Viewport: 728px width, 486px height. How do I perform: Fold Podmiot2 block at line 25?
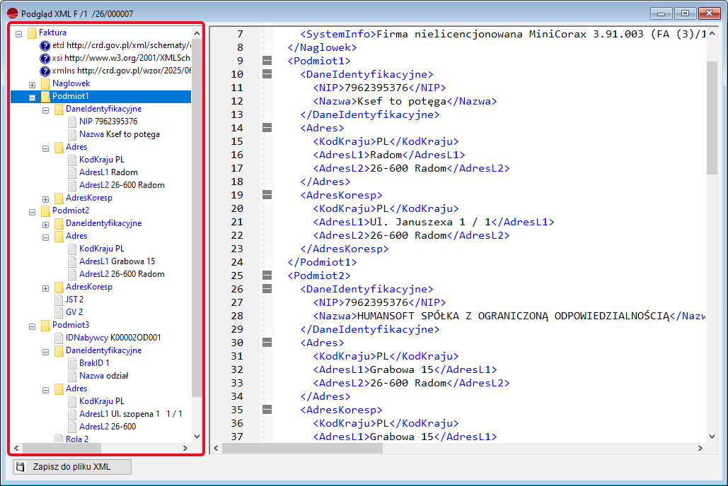[x=267, y=275]
